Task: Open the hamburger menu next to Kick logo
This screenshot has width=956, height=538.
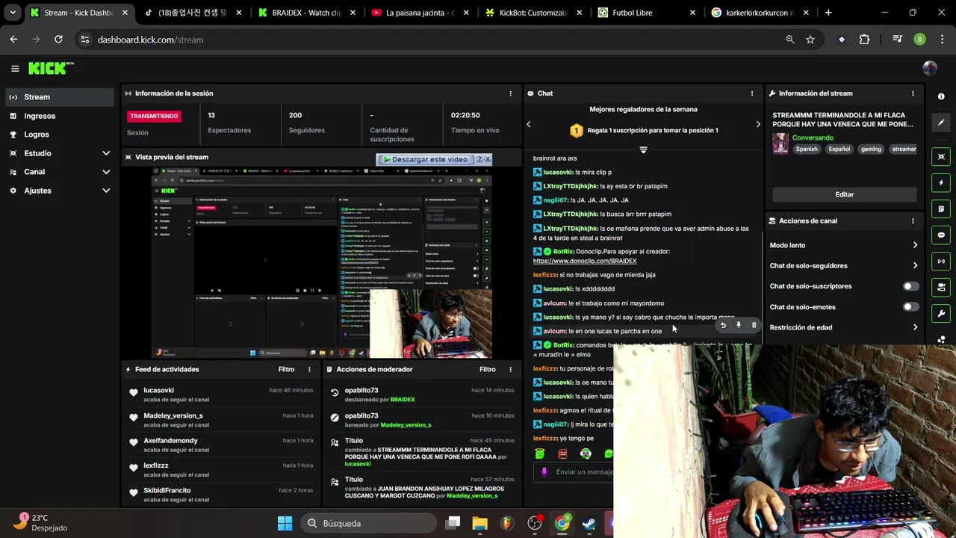Action: [15, 69]
